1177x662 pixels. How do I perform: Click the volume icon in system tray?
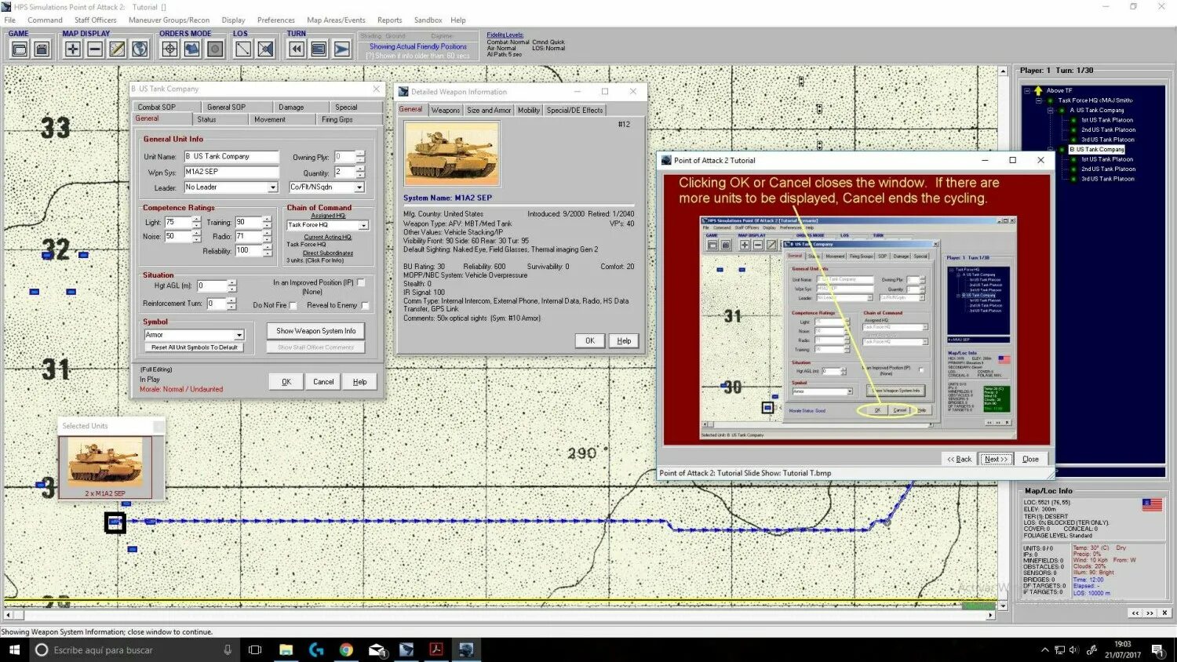(1073, 649)
